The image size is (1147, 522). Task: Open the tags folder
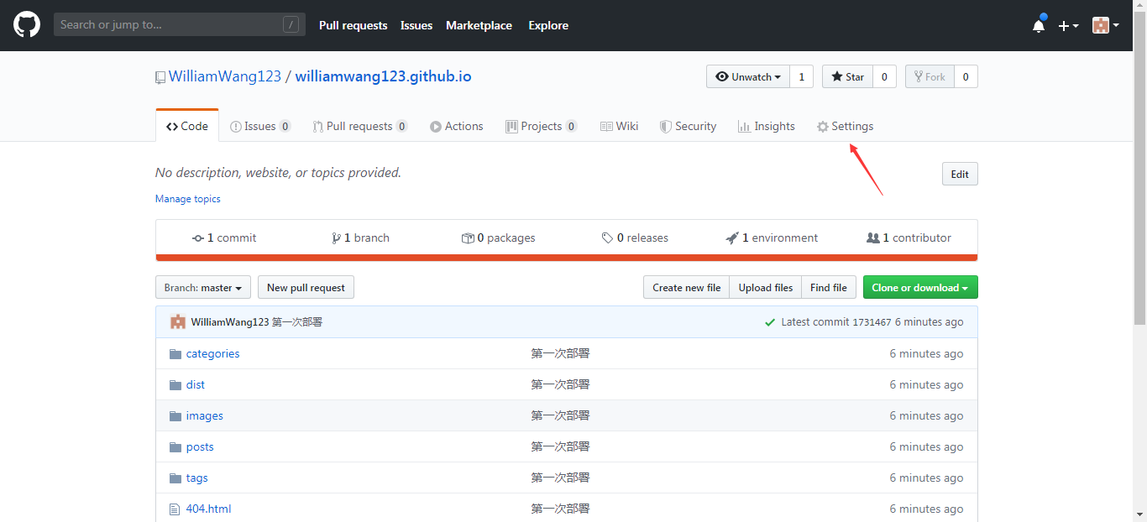pos(197,478)
